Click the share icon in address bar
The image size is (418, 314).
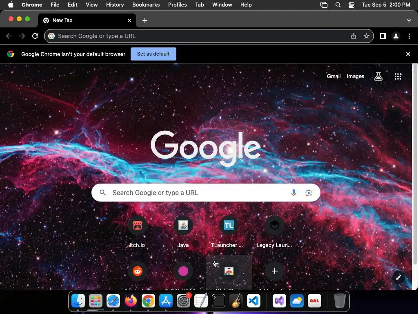click(x=354, y=36)
